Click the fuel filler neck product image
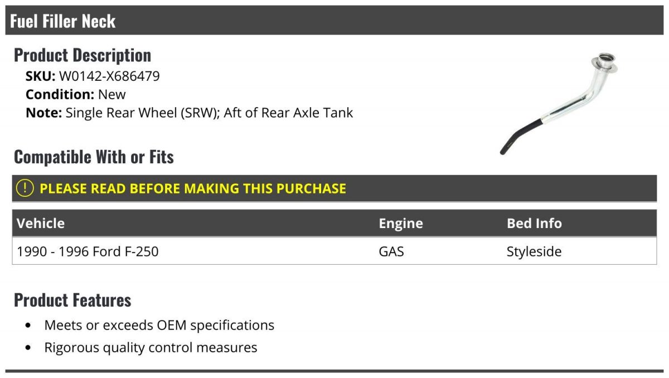The image size is (669, 378). click(559, 103)
